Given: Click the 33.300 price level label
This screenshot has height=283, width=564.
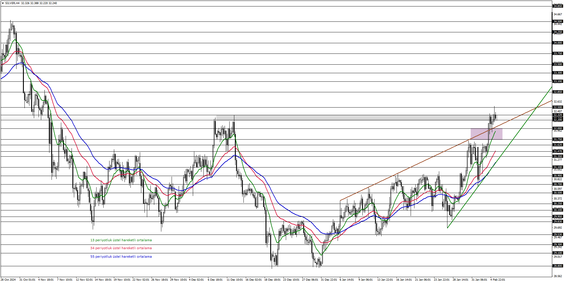Looking at the screenshot, I should 558,73.
